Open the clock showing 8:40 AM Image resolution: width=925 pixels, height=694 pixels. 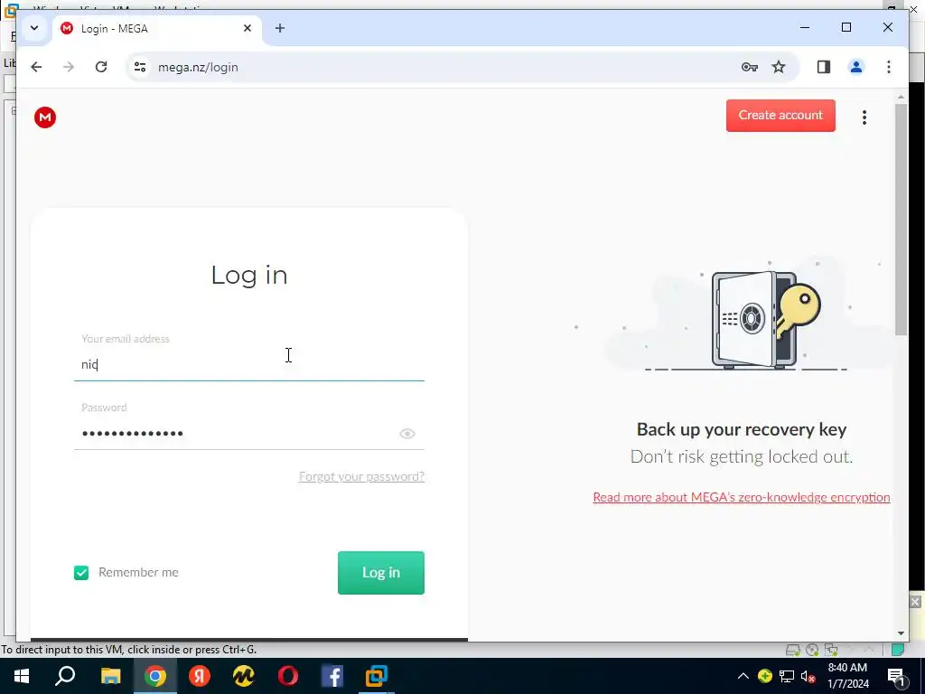coord(847,676)
